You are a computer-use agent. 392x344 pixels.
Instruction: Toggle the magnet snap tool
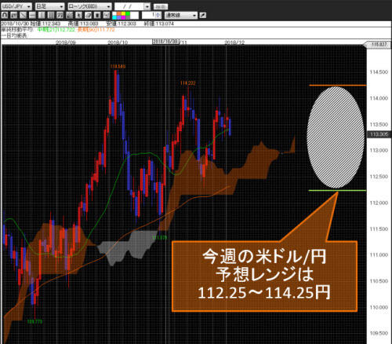click(5, 15)
